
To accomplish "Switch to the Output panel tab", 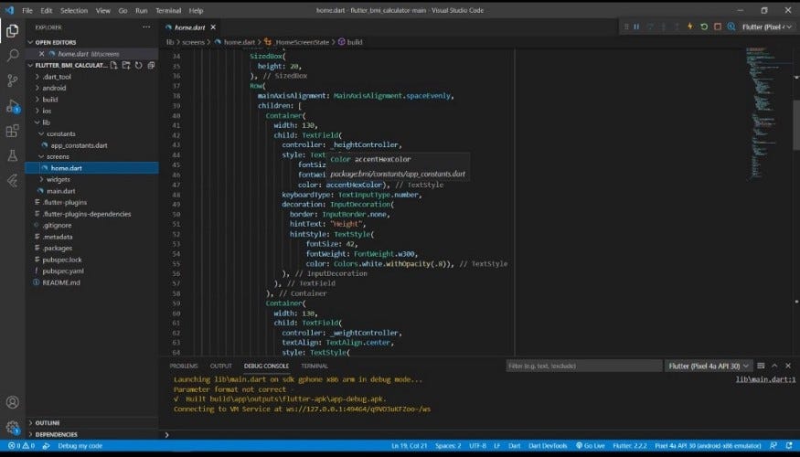I will pyautogui.click(x=221, y=366).
